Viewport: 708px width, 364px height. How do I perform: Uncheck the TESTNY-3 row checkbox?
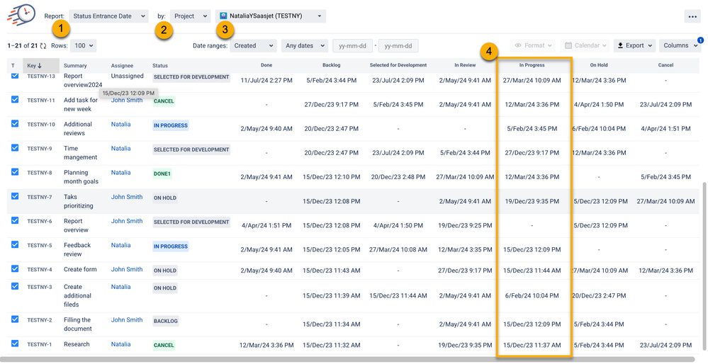15,286
